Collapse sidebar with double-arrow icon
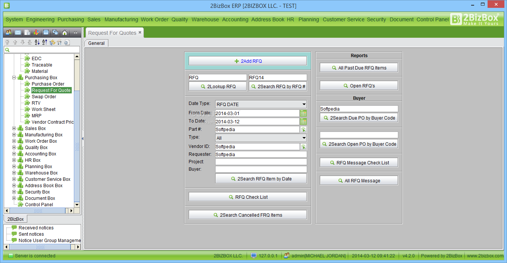Screen dimensions: 507x263 pos(75,33)
